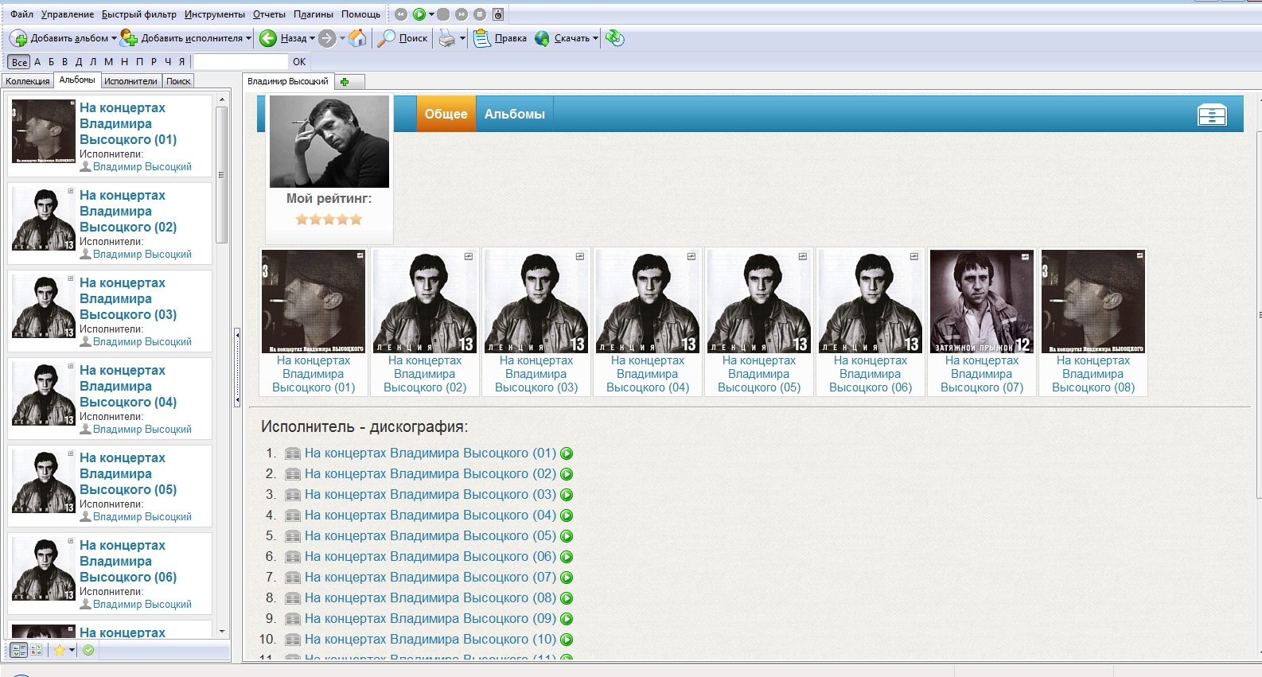Open the Forward history dropdown arrow

(342, 38)
